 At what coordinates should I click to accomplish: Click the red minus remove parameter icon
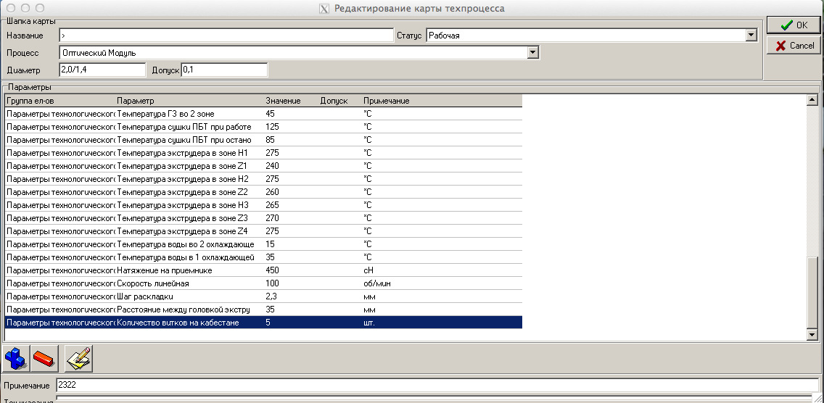click(45, 358)
